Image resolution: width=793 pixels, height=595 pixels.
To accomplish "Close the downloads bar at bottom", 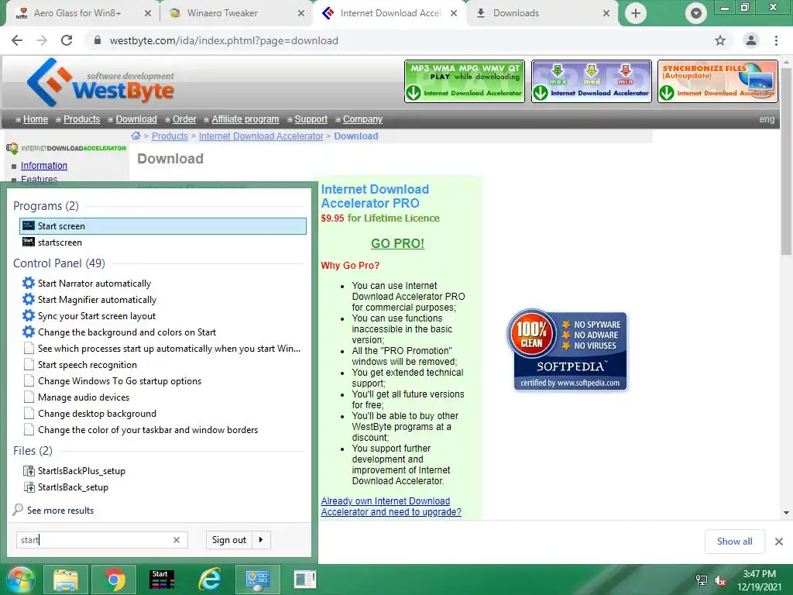I will click(779, 542).
